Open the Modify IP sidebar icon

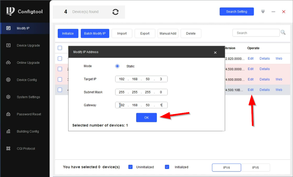(8, 28)
